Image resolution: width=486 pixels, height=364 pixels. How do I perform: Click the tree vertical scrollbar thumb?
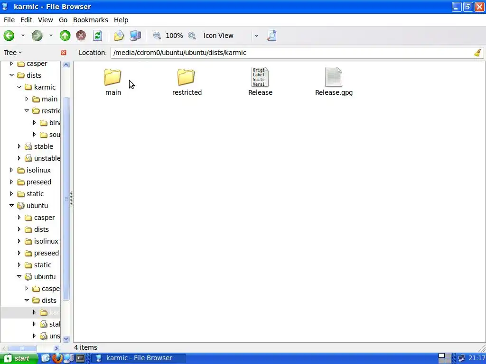click(x=66, y=199)
